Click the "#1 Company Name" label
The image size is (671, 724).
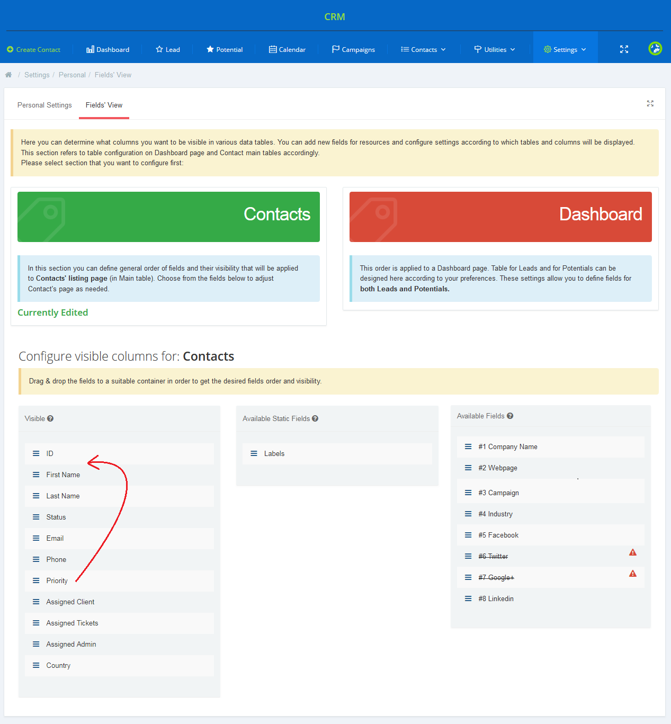click(x=508, y=446)
